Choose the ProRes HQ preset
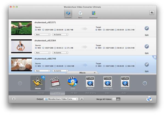This screenshot has width=165, height=115. click(x=108, y=83)
